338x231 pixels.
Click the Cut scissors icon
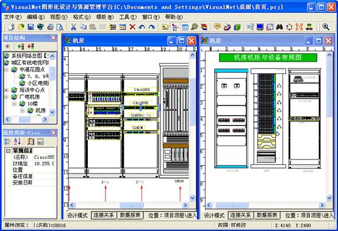tap(73, 27)
